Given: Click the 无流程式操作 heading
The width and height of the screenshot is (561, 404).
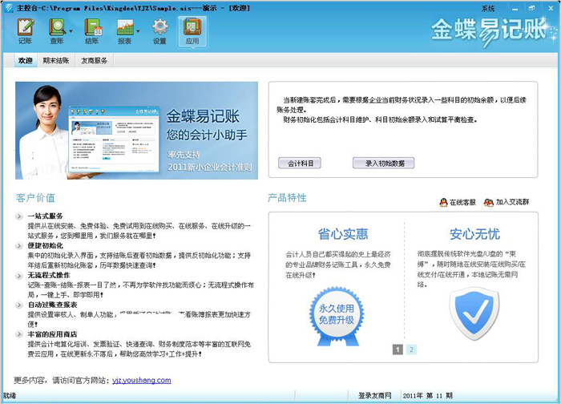Looking at the screenshot, I should click(49, 275).
